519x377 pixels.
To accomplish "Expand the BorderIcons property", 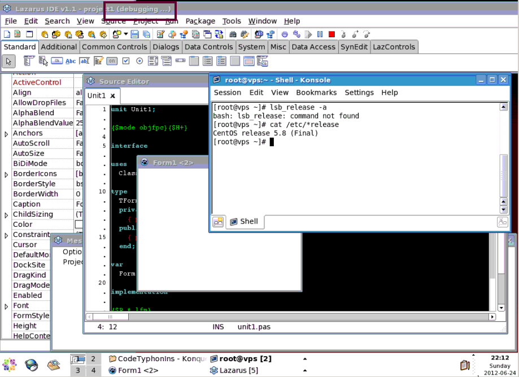I will click(6, 174).
